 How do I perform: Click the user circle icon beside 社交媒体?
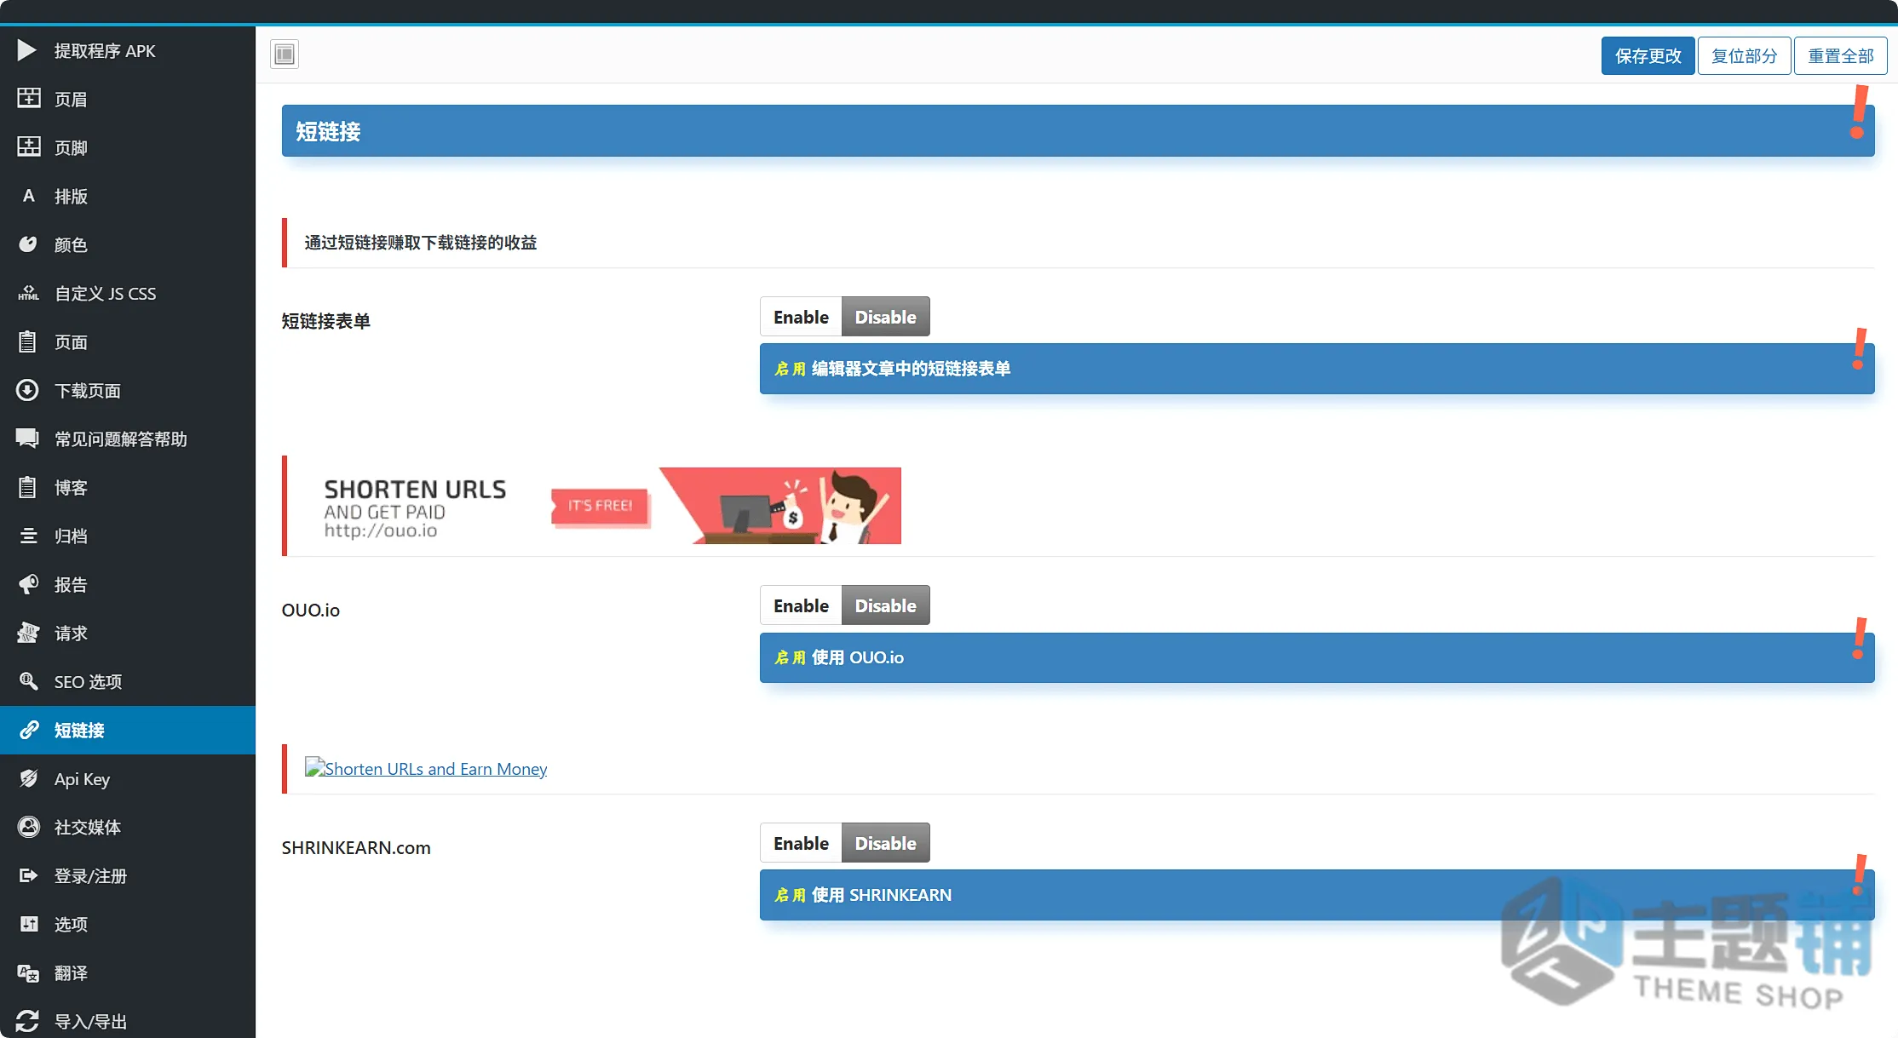28,827
